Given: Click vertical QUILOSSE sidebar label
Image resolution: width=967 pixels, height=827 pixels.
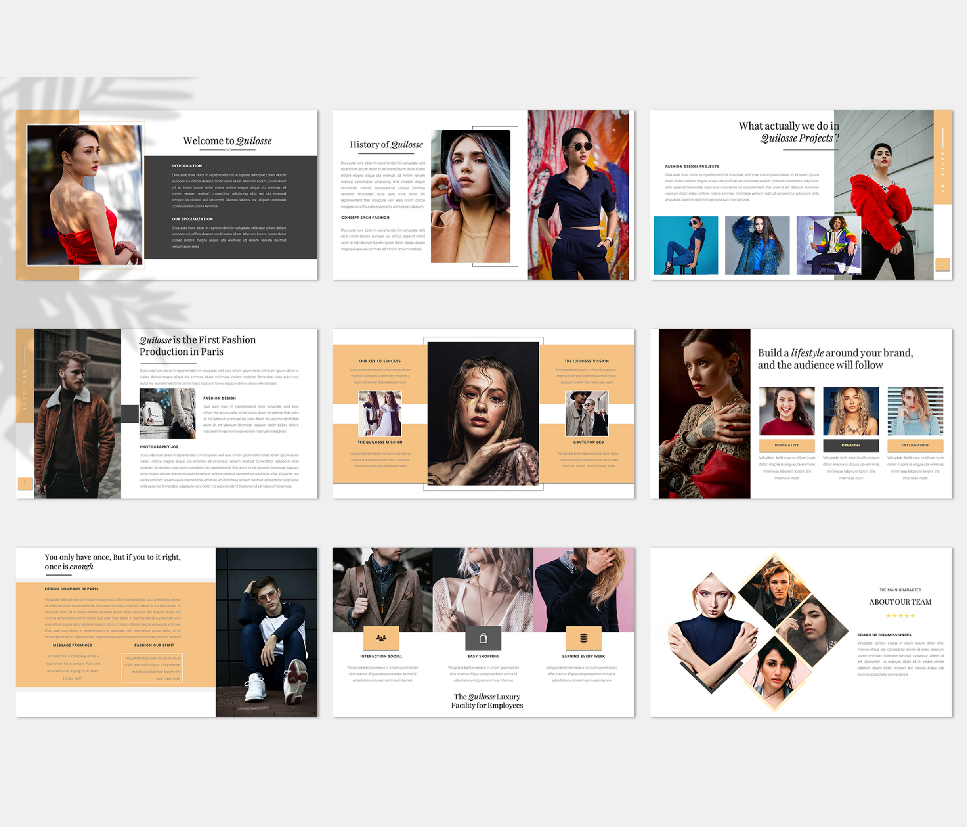Looking at the screenshot, I should pos(25,391).
